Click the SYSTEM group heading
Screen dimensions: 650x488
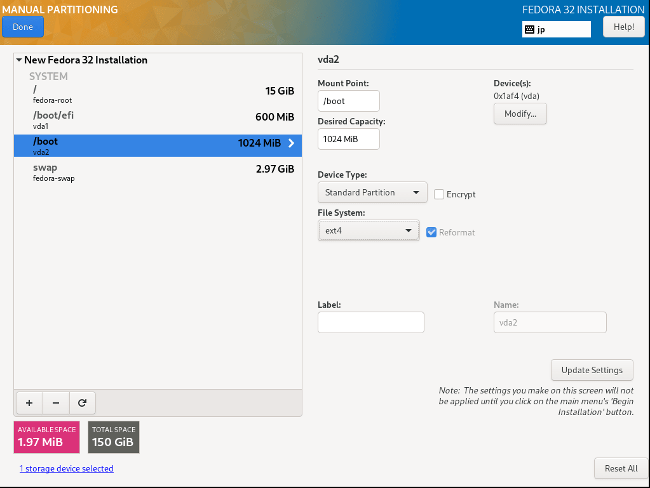[48, 76]
